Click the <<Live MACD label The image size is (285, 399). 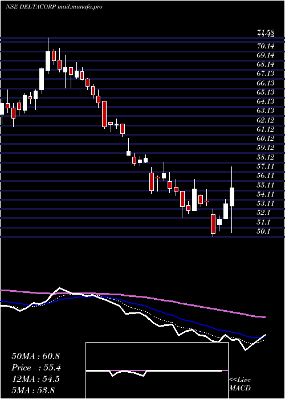240,384
